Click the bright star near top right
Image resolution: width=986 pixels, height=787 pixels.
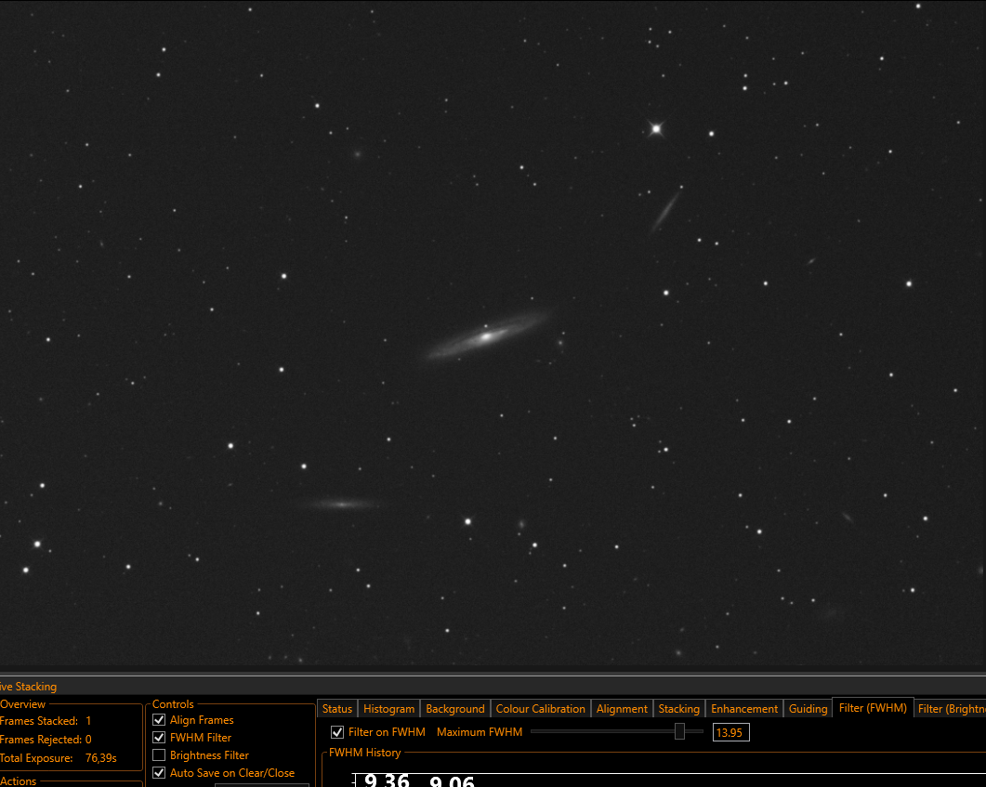(x=656, y=129)
